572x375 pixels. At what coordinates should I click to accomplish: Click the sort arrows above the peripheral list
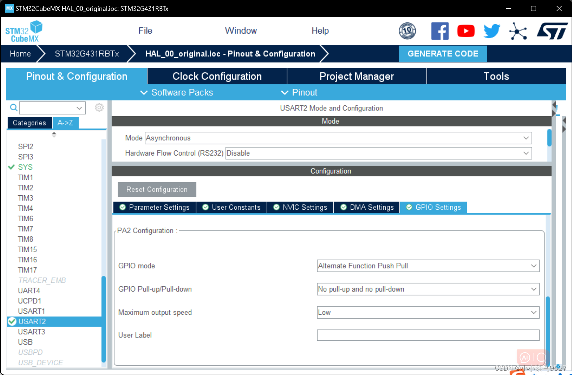pyautogui.click(x=54, y=135)
